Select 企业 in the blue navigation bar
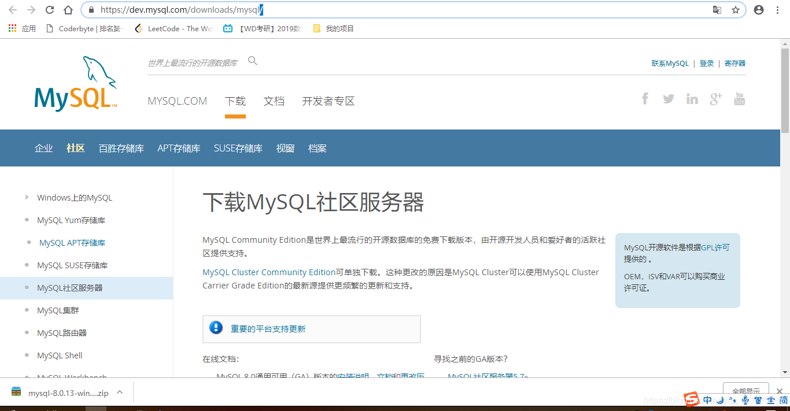790x411 pixels. 44,149
